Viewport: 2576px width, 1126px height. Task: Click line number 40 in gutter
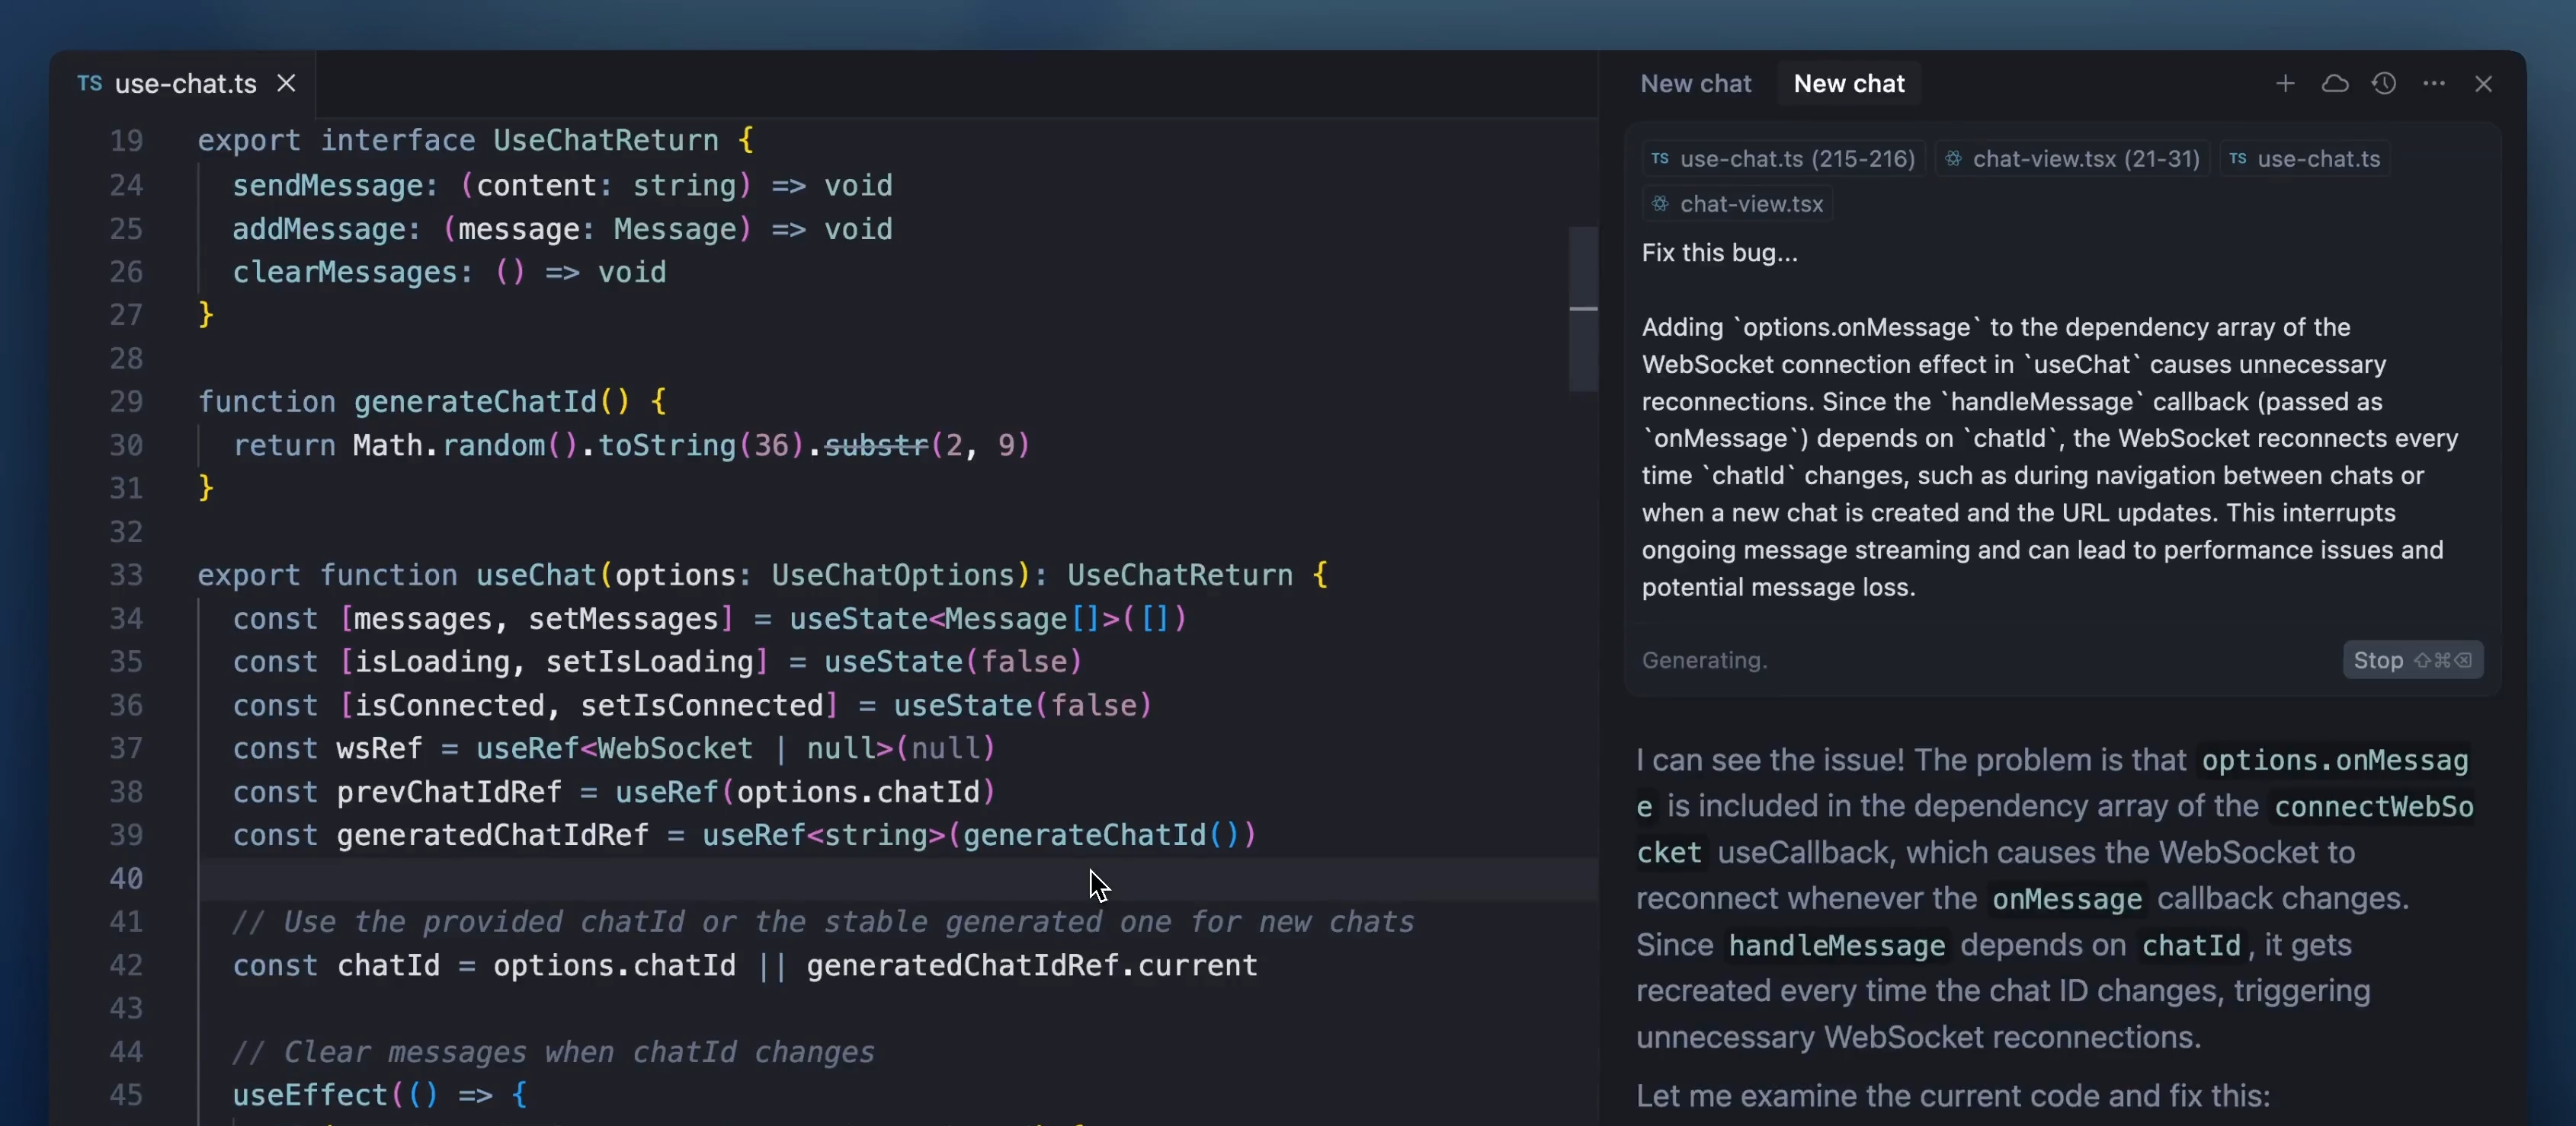(x=126, y=879)
